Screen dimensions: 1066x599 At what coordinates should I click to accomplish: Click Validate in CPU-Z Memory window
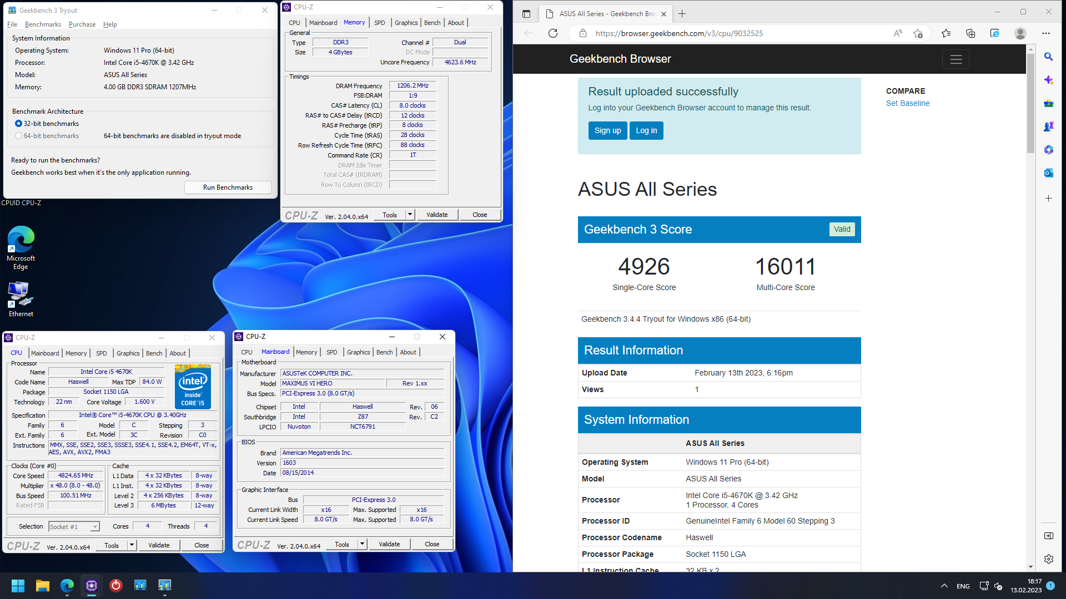coord(437,215)
